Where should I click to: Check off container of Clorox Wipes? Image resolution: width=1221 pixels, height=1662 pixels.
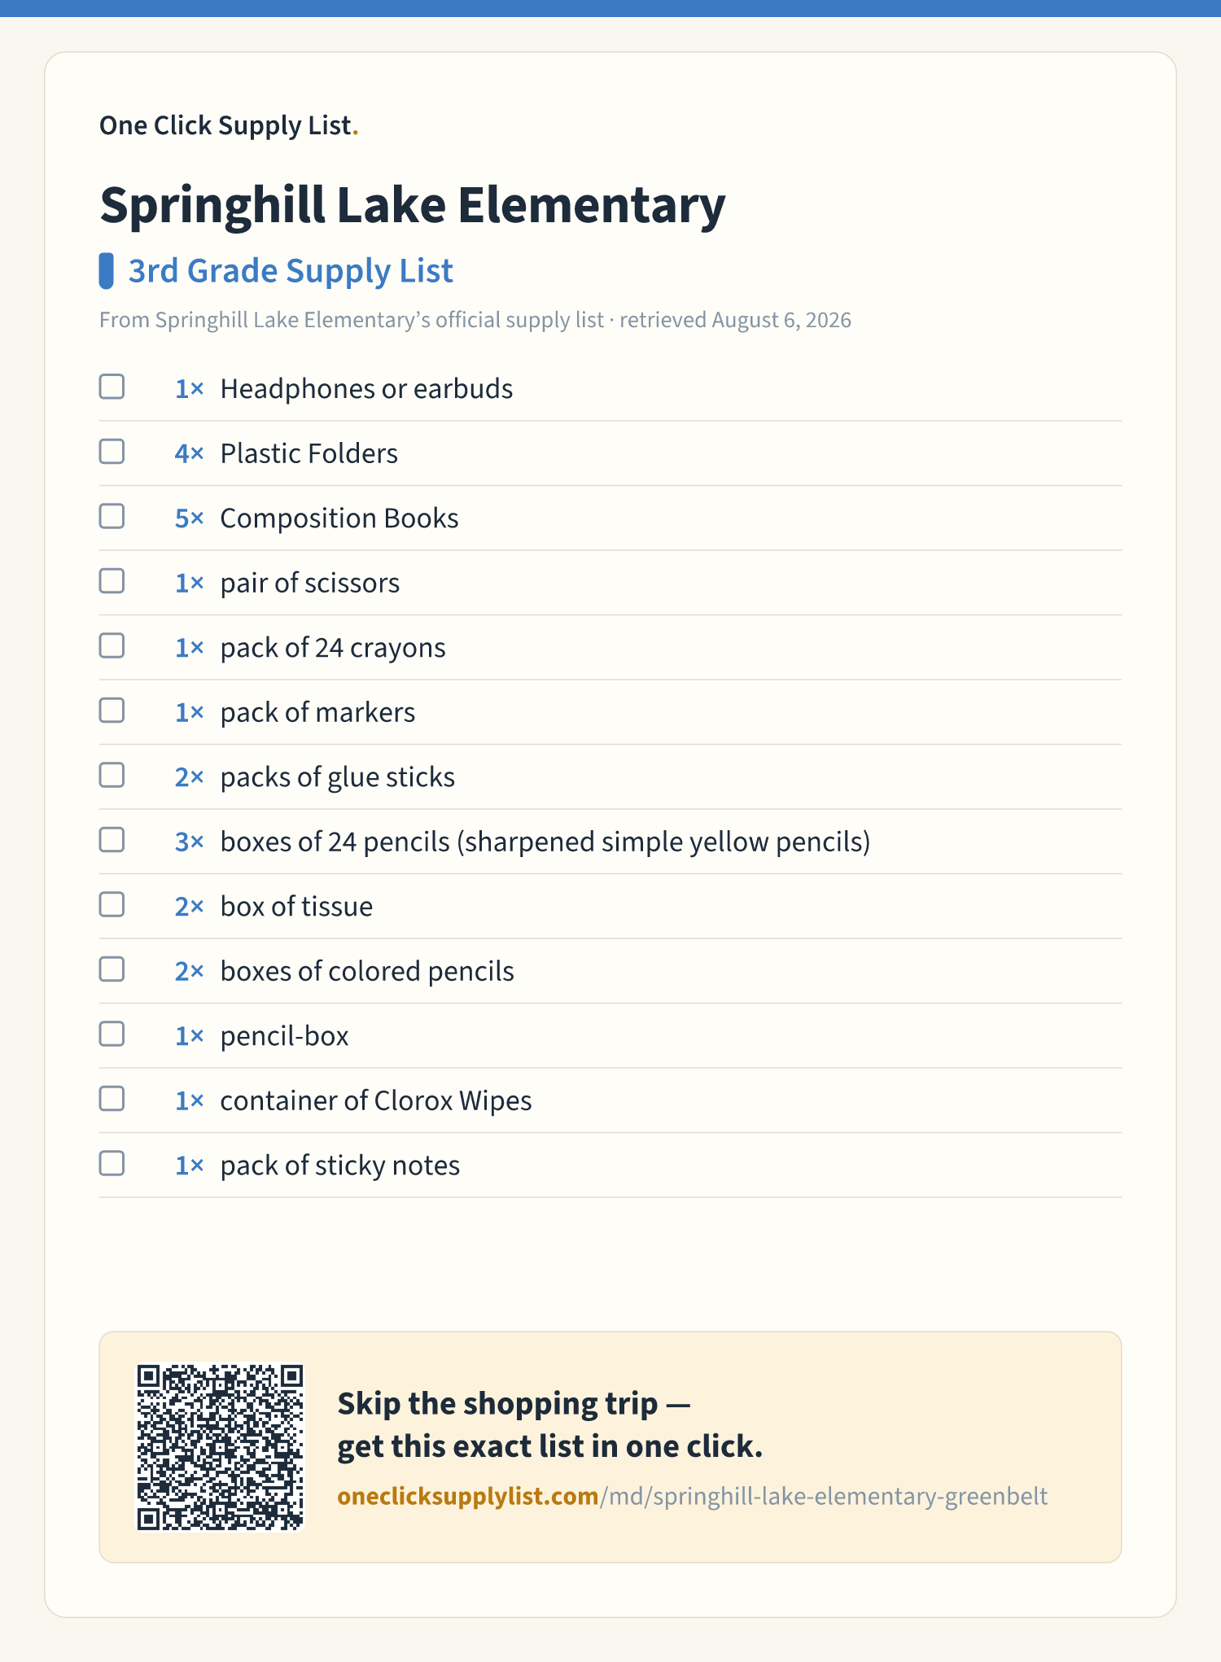[112, 1099]
